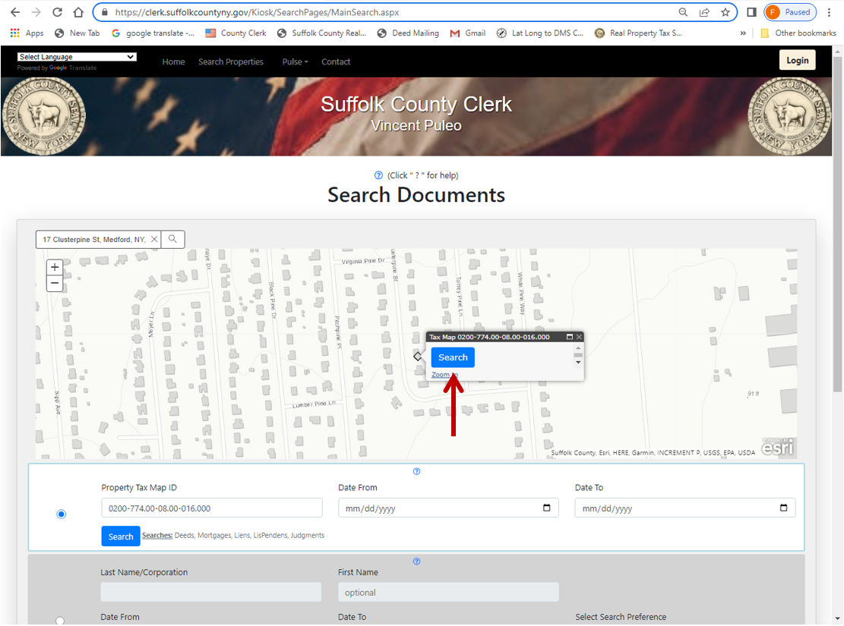Open the Select Language dropdown
844x626 pixels.
(x=77, y=56)
